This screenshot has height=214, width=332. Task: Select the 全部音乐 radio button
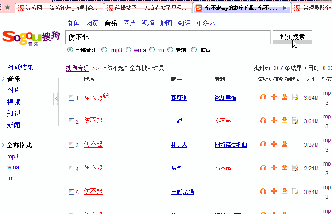[70, 50]
